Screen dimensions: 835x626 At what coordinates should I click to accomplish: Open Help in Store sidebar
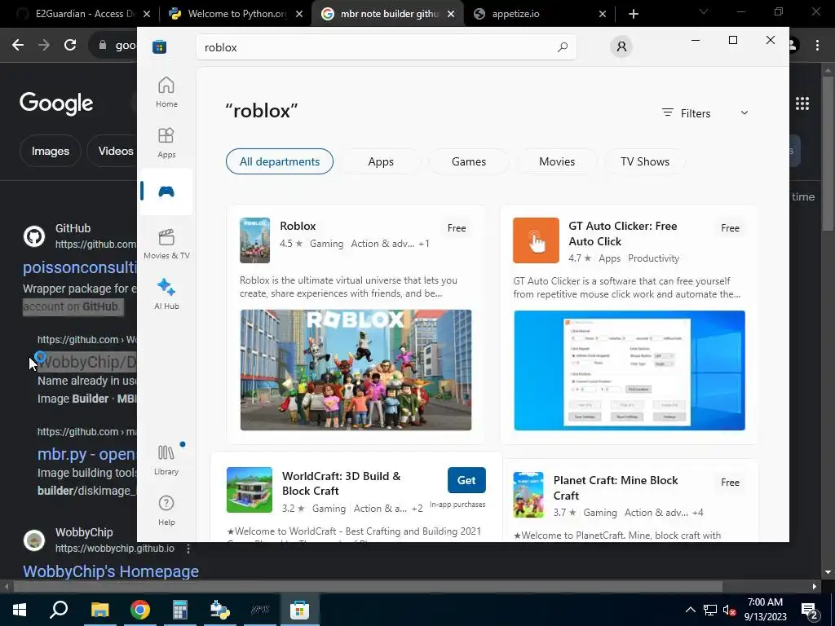166,510
